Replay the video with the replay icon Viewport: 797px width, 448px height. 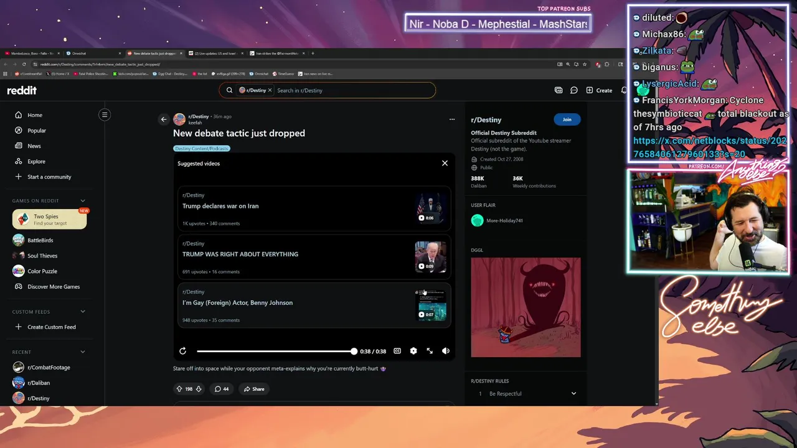(x=182, y=351)
